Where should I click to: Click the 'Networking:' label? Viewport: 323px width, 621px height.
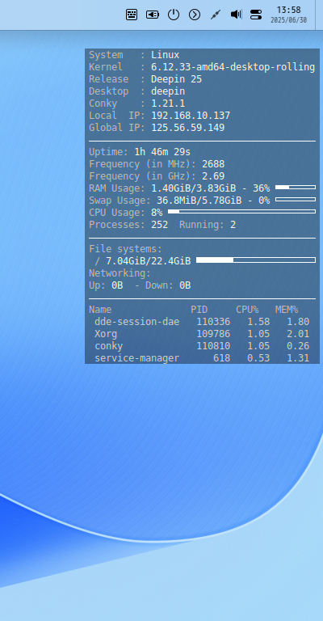tap(120, 273)
